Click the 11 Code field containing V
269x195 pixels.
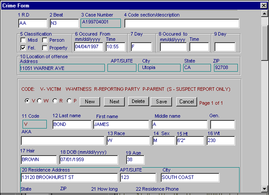[x=35, y=124]
